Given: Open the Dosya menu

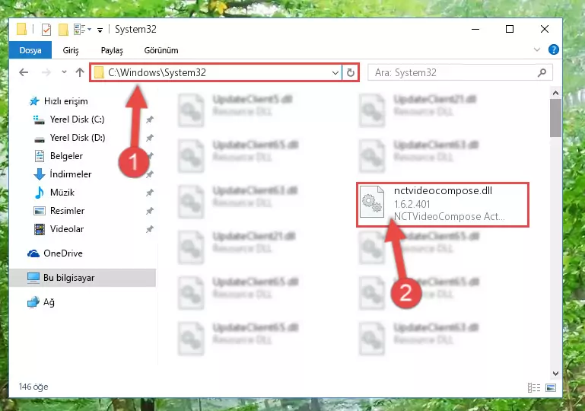Looking at the screenshot, I should (30, 50).
